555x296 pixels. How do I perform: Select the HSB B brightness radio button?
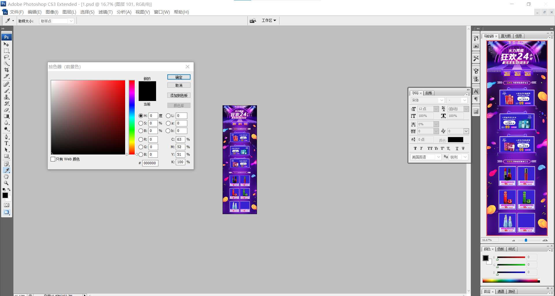[x=140, y=131]
